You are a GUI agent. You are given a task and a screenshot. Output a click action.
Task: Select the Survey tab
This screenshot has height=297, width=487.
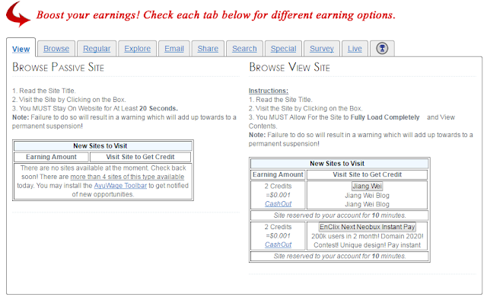322,49
